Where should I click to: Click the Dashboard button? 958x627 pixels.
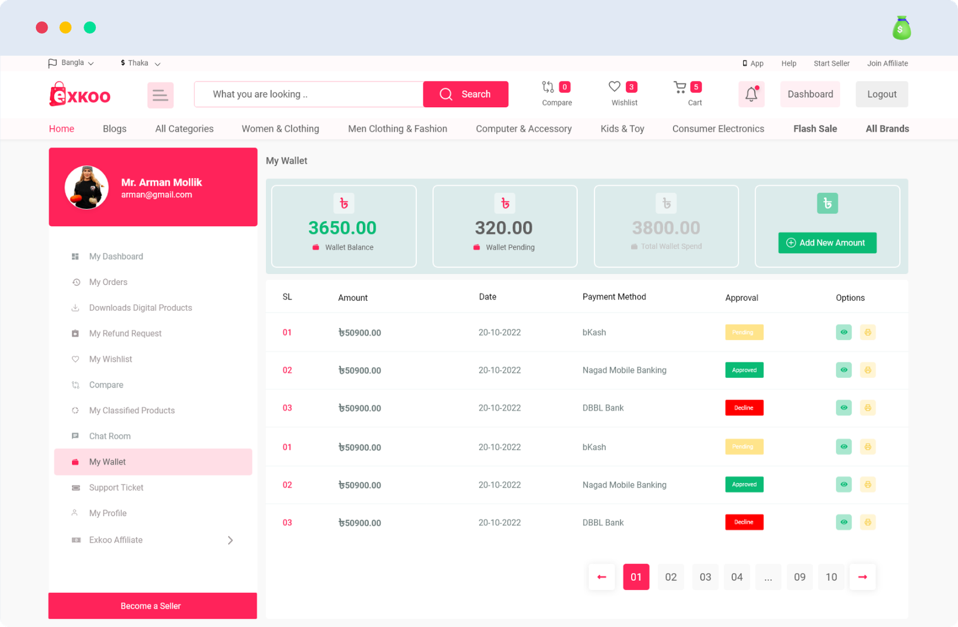coord(810,95)
